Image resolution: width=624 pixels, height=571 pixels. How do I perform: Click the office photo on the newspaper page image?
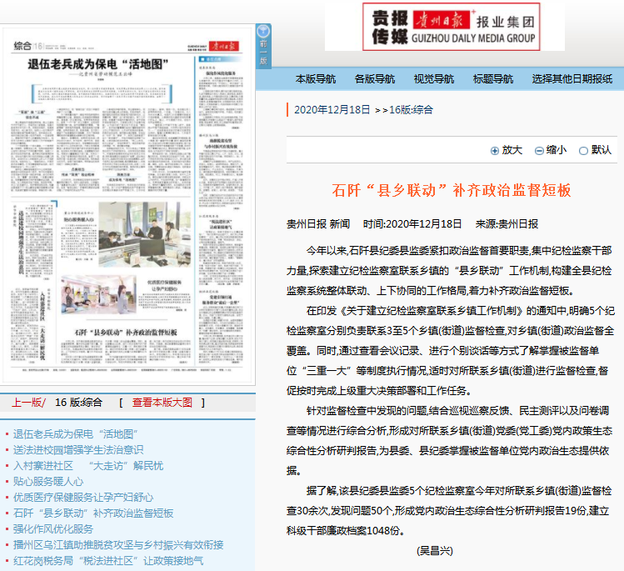pos(145,234)
